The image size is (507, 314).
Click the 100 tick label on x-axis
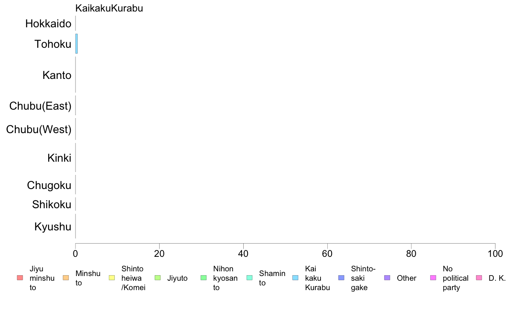(x=495, y=254)
